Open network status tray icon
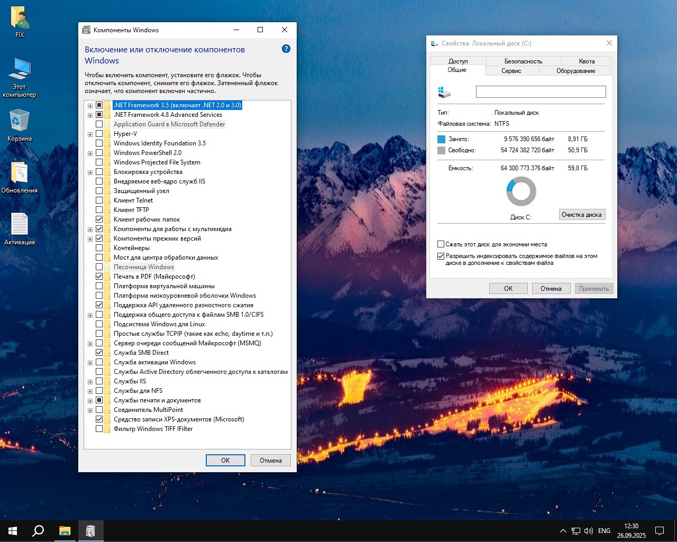Image resolution: width=677 pixels, height=542 pixels. coord(576,531)
